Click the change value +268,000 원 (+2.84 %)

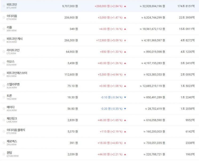108,6
